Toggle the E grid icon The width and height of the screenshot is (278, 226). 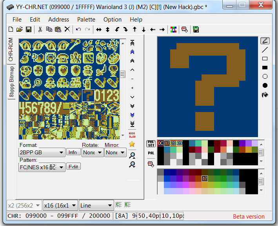click(127, 205)
